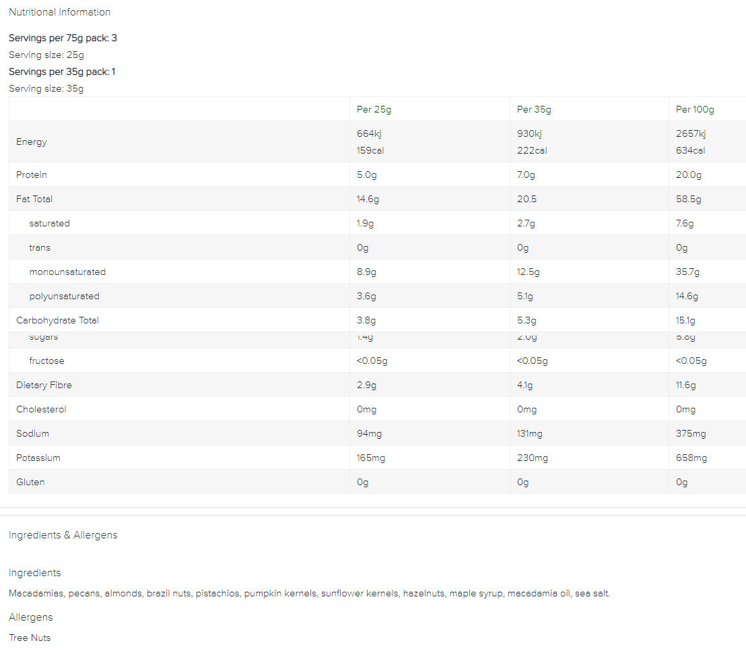Viewport: 746px width, 651px height.
Task: Select the Potassium row label
Action: tap(38, 458)
